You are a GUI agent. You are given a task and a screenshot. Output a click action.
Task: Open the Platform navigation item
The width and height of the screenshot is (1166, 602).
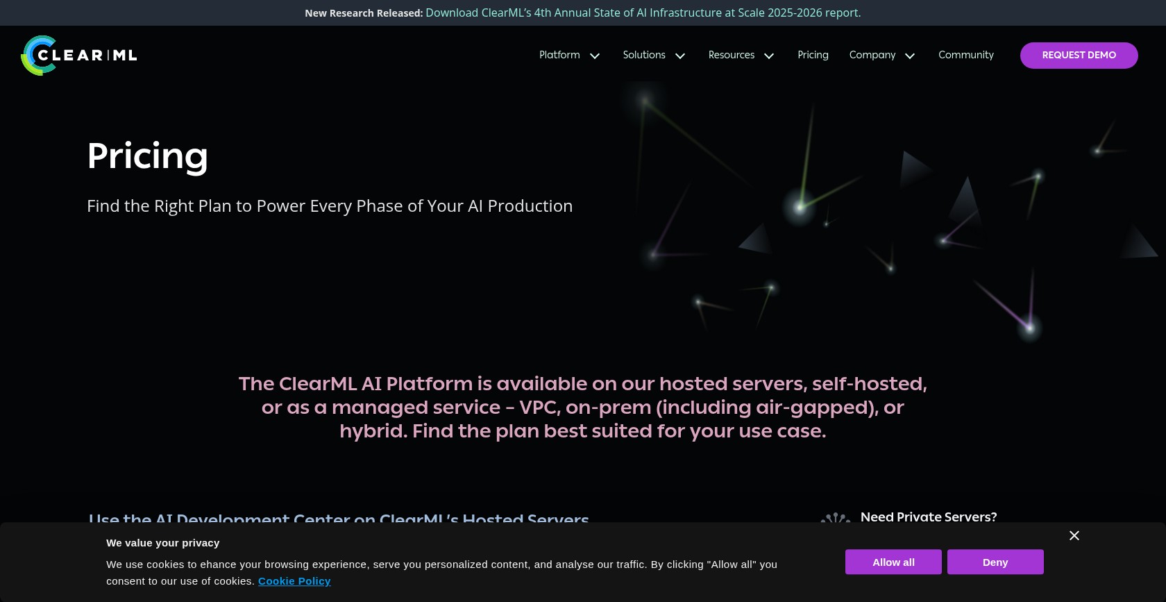point(559,55)
